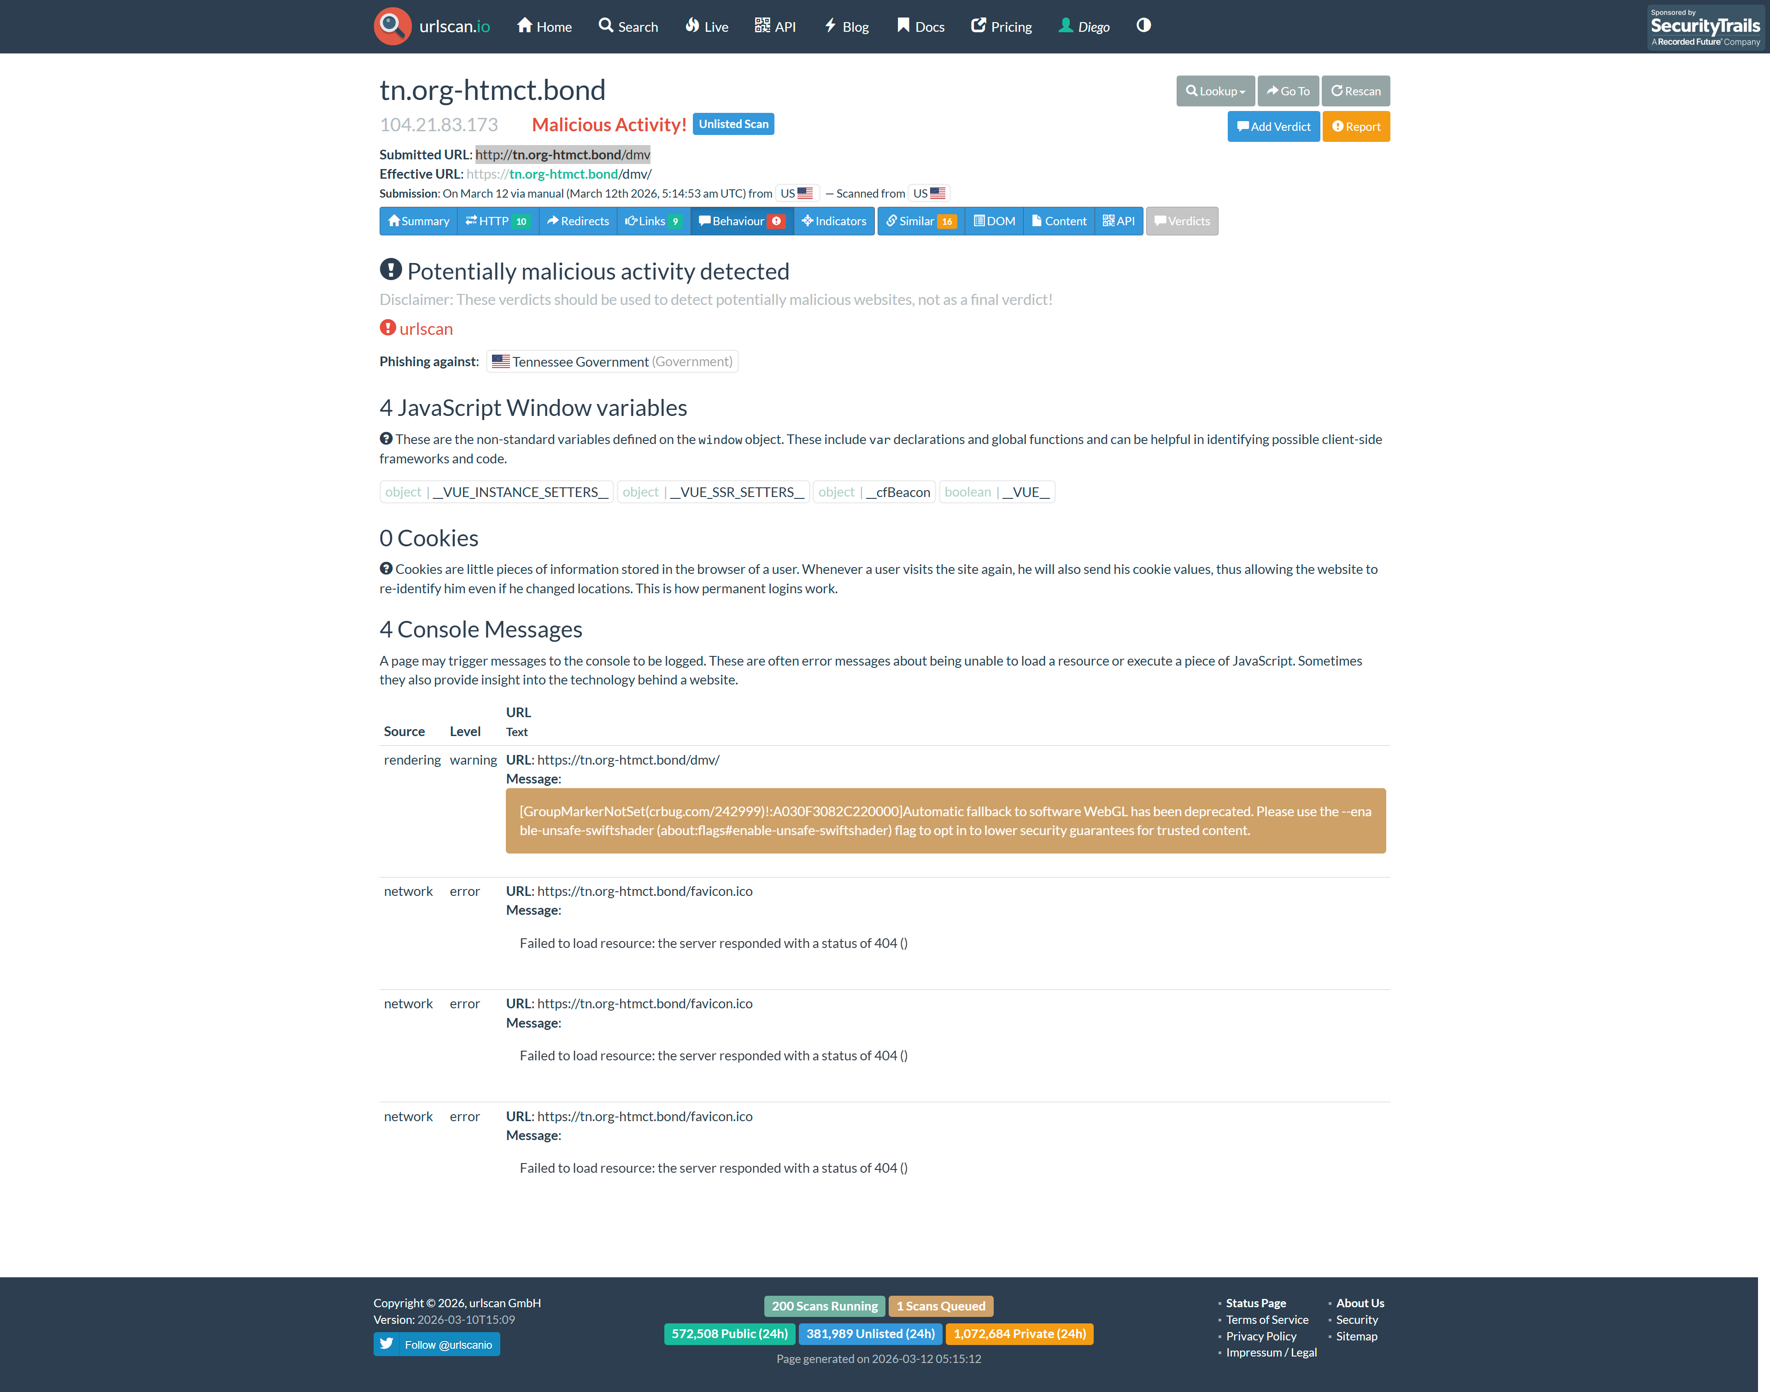Click the 1 Scans Queued badge
The width and height of the screenshot is (1770, 1392).
pos(940,1305)
